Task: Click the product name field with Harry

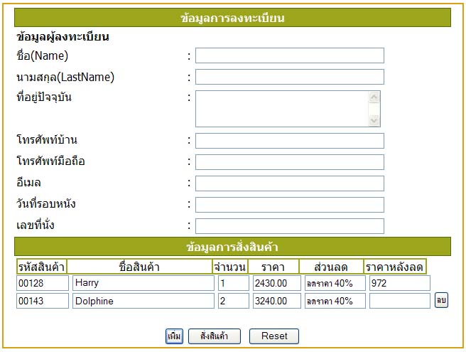Action: 143,283
